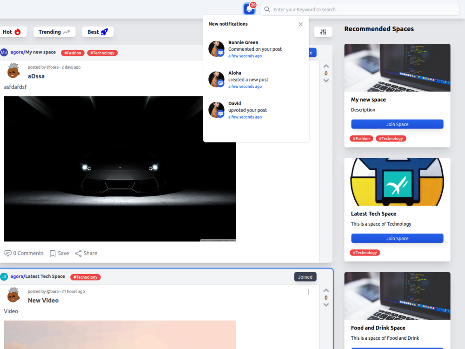Open the dark car image in aDssa post
The width and height of the screenshot is (465, 349).
pyautogui.click(x=120, y=168)
